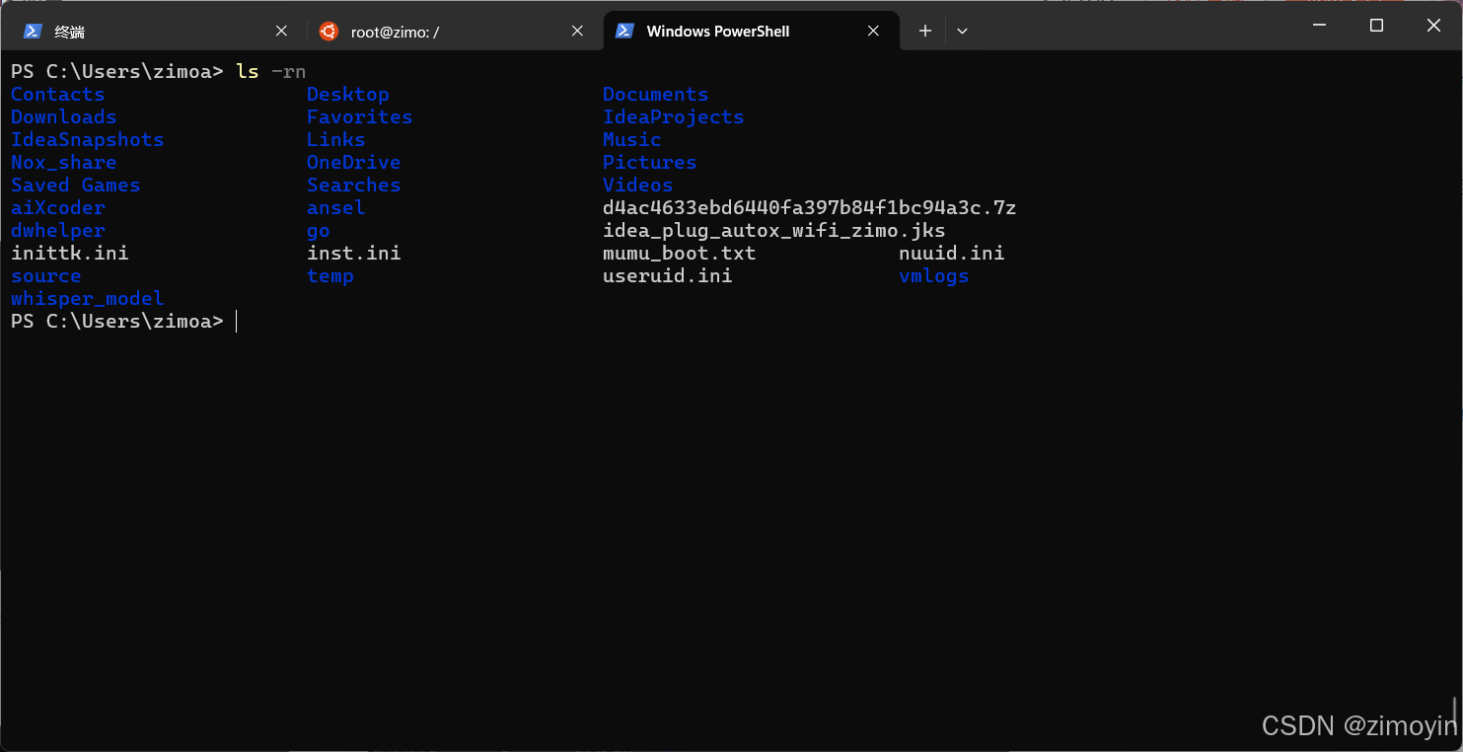Close the Windows PowerShell tab
The height and width of the screenshot is (752, 1463).
pyautogui.click(x=873, y=32)
